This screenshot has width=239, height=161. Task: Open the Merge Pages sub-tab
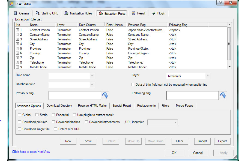184,106
